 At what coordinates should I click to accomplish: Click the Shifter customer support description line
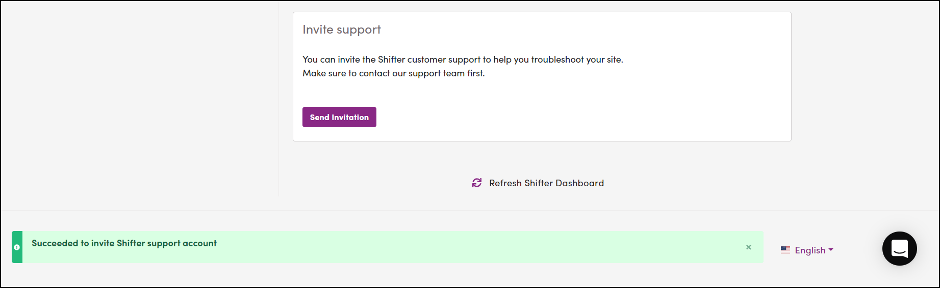pos(463,60)
